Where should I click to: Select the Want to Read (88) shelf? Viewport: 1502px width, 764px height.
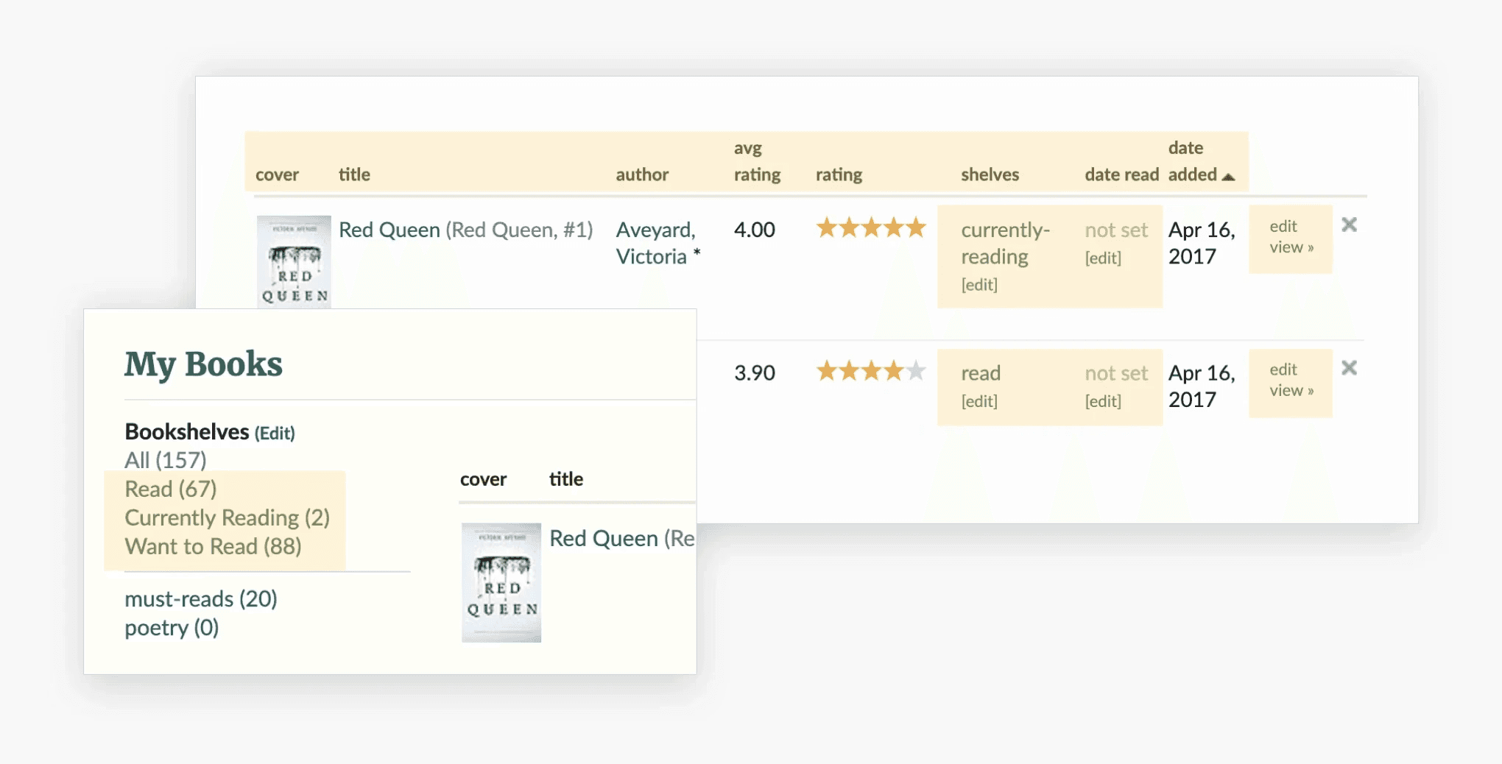click(x=213, y=546)
